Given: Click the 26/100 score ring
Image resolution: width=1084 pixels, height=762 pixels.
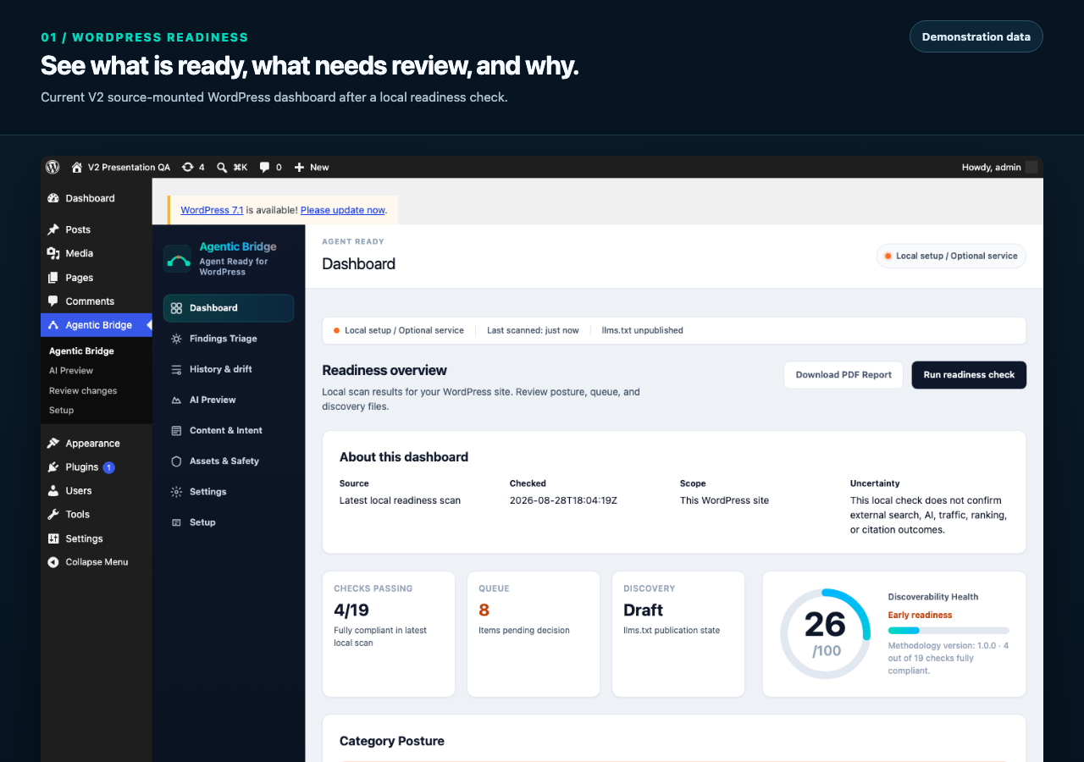Looking at the screenshot, I should 825,634.
